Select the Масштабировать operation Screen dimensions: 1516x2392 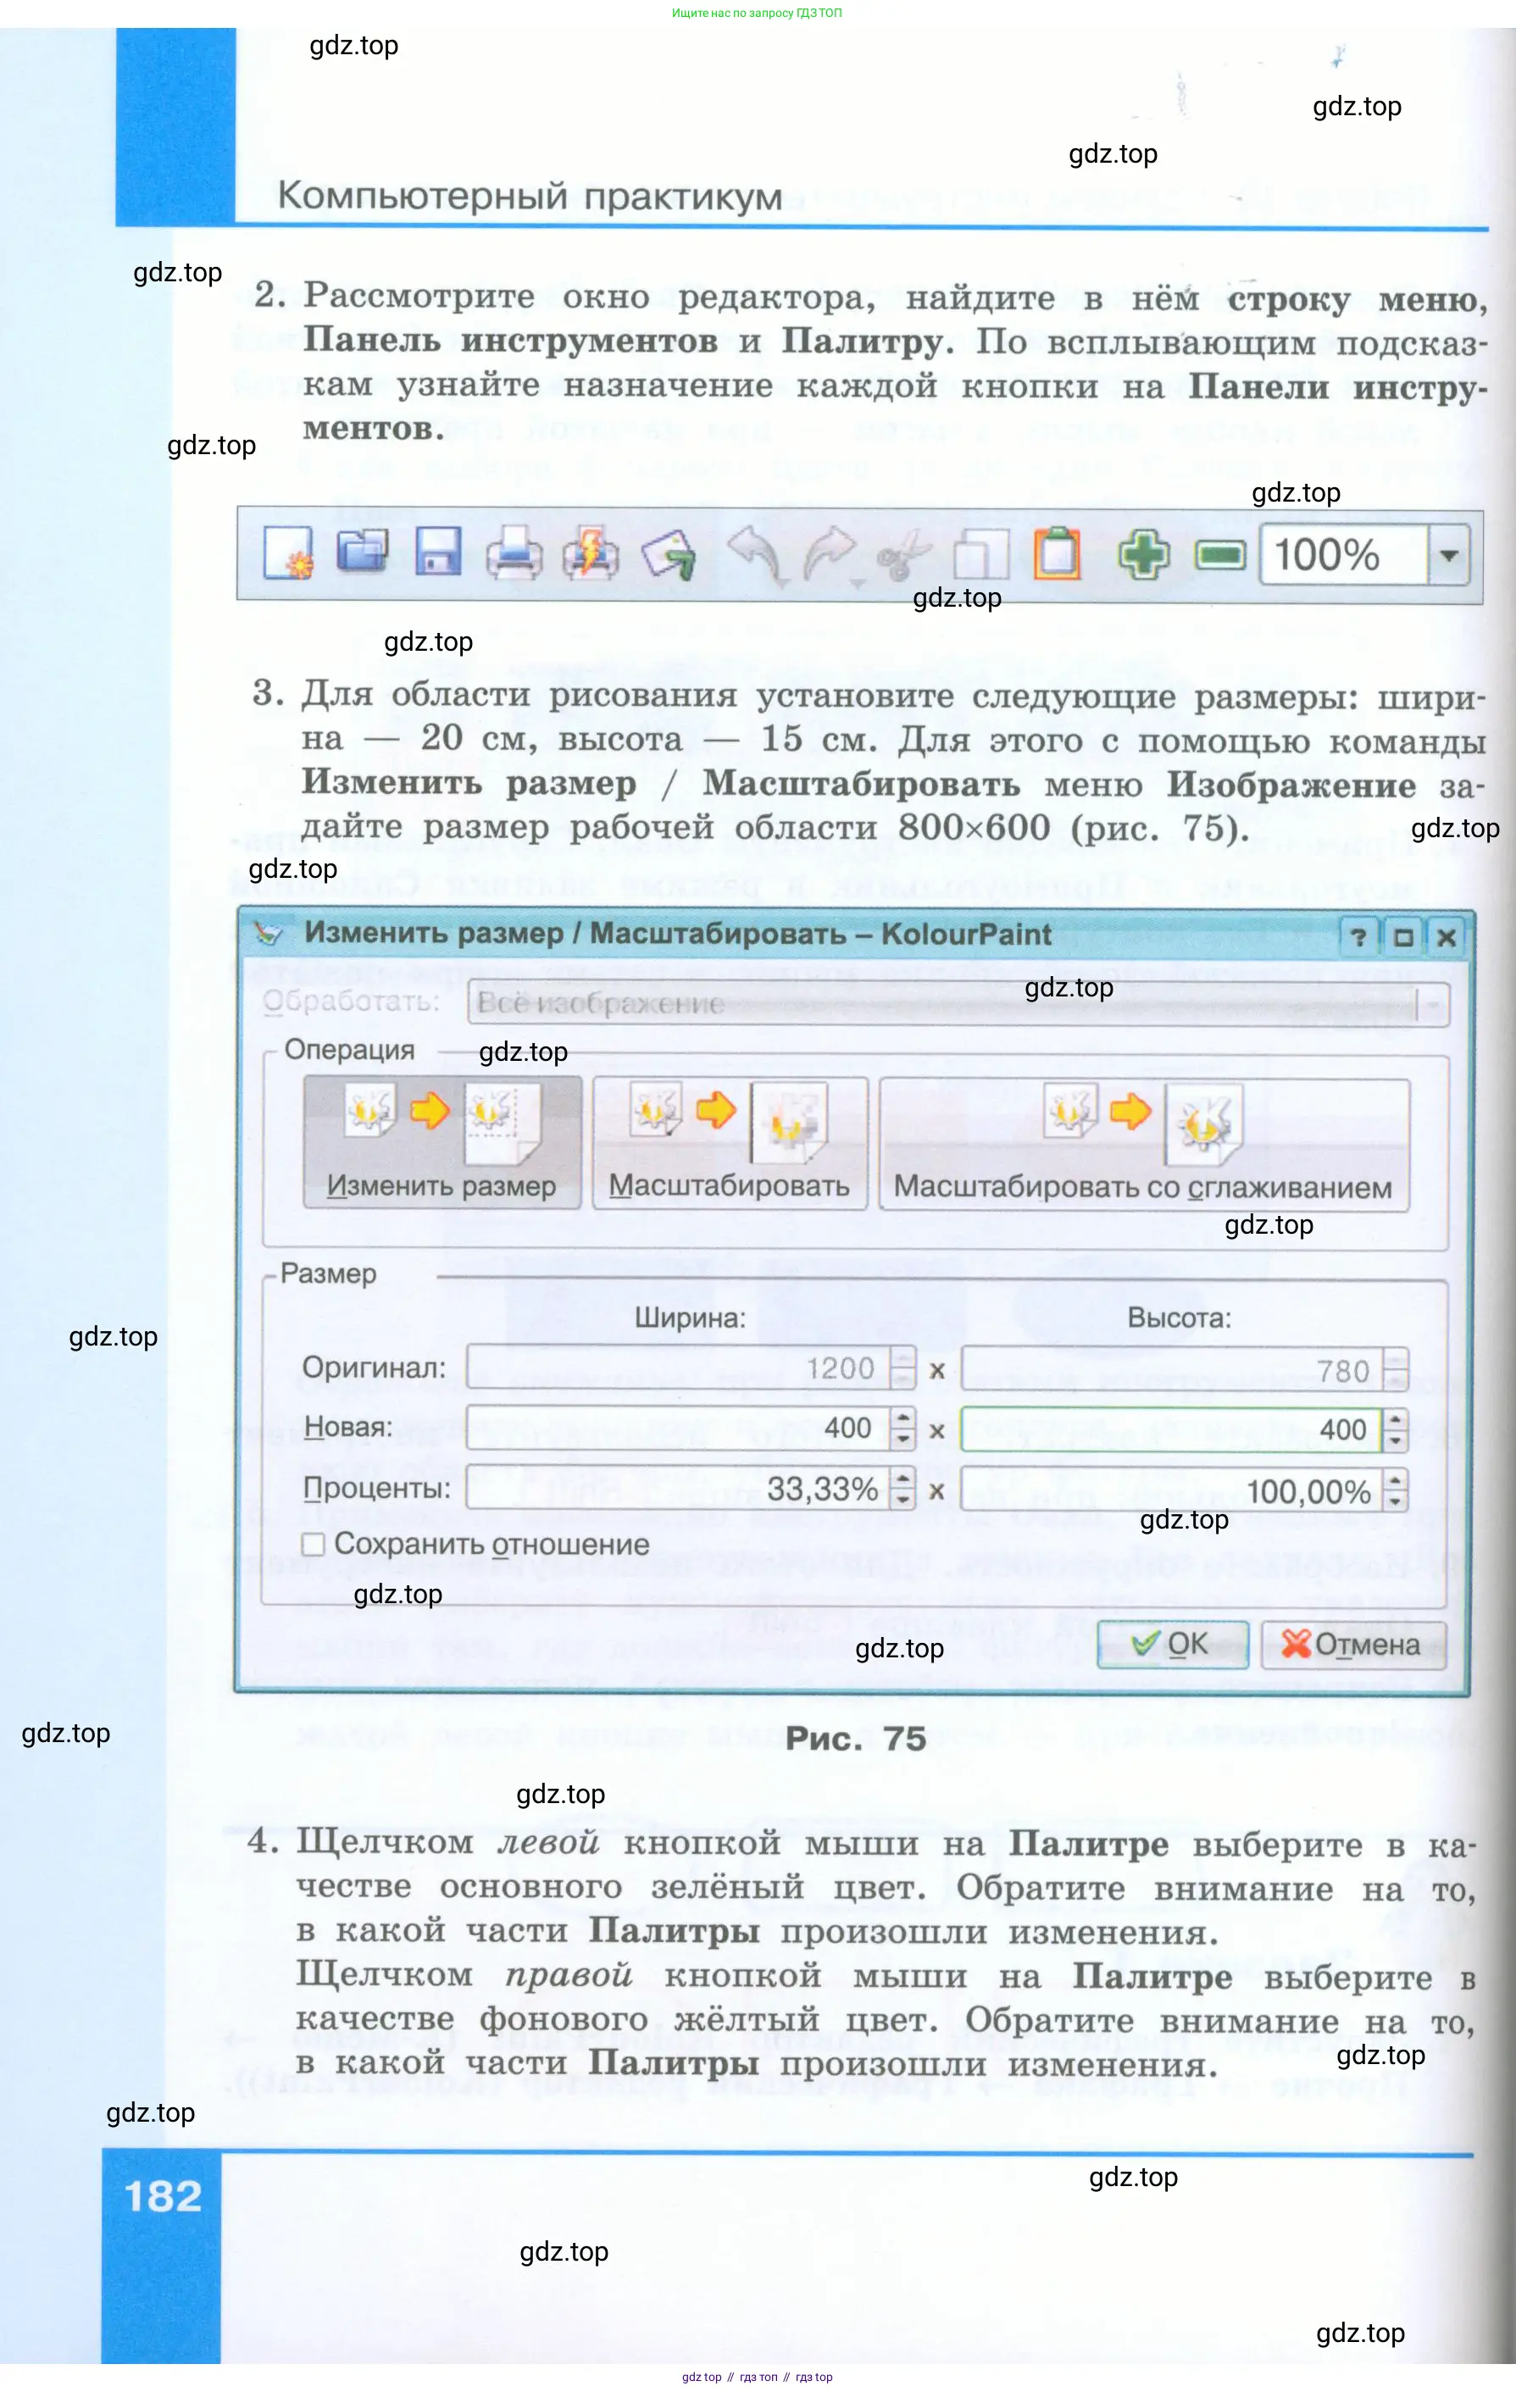point(730,1142)
